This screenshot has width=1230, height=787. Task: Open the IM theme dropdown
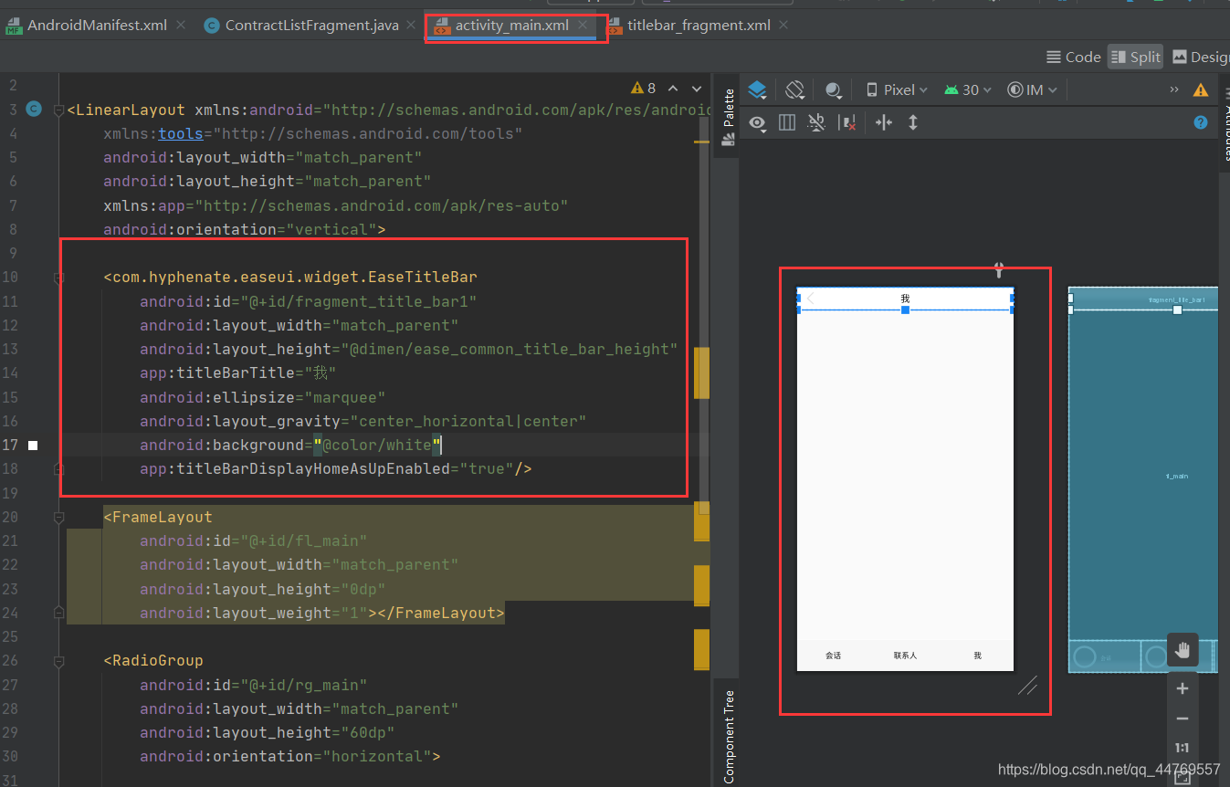coord(1032,89)
